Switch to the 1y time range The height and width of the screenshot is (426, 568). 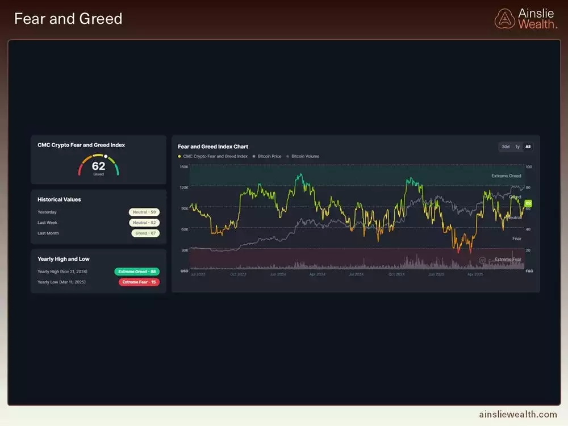(x=517, y=147)
